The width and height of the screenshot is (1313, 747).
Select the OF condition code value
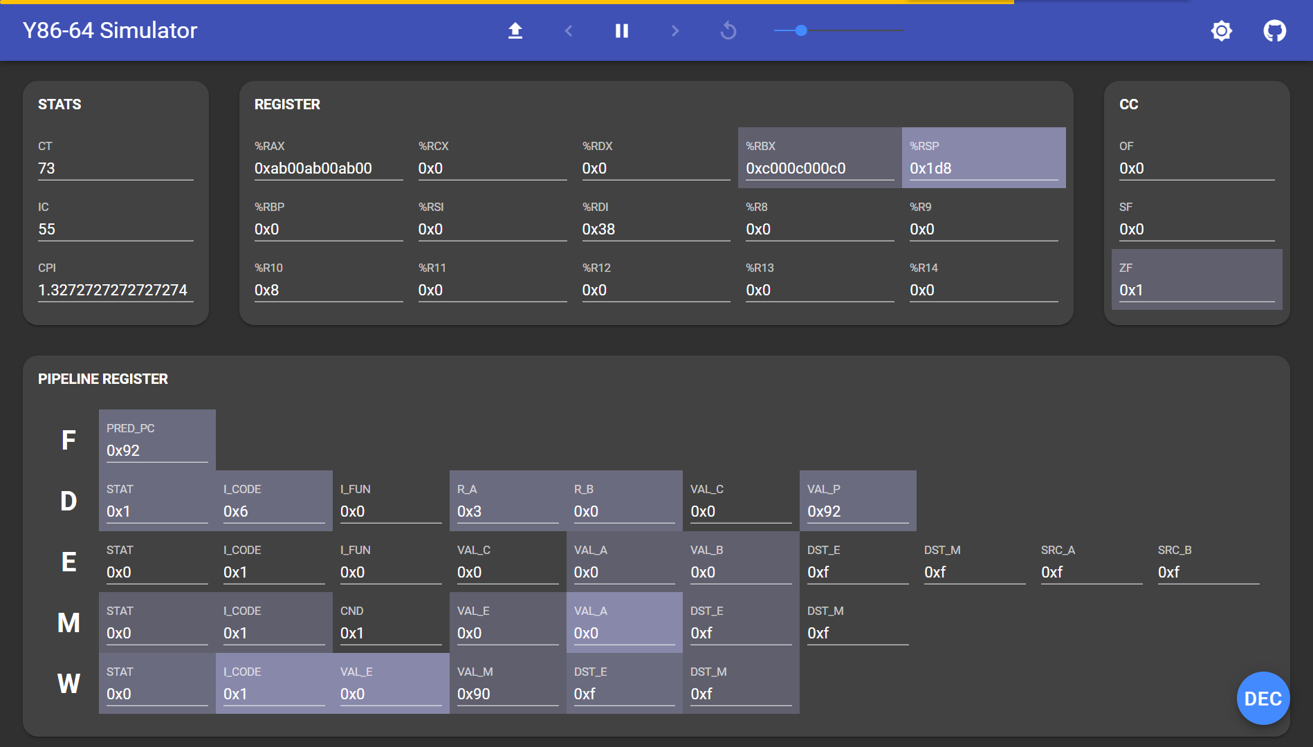click(1197, 169)
